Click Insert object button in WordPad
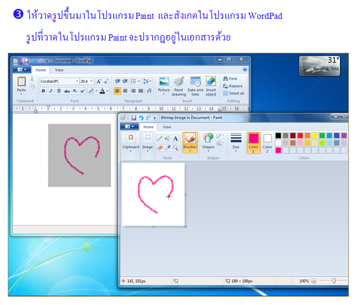 (211, 86)
